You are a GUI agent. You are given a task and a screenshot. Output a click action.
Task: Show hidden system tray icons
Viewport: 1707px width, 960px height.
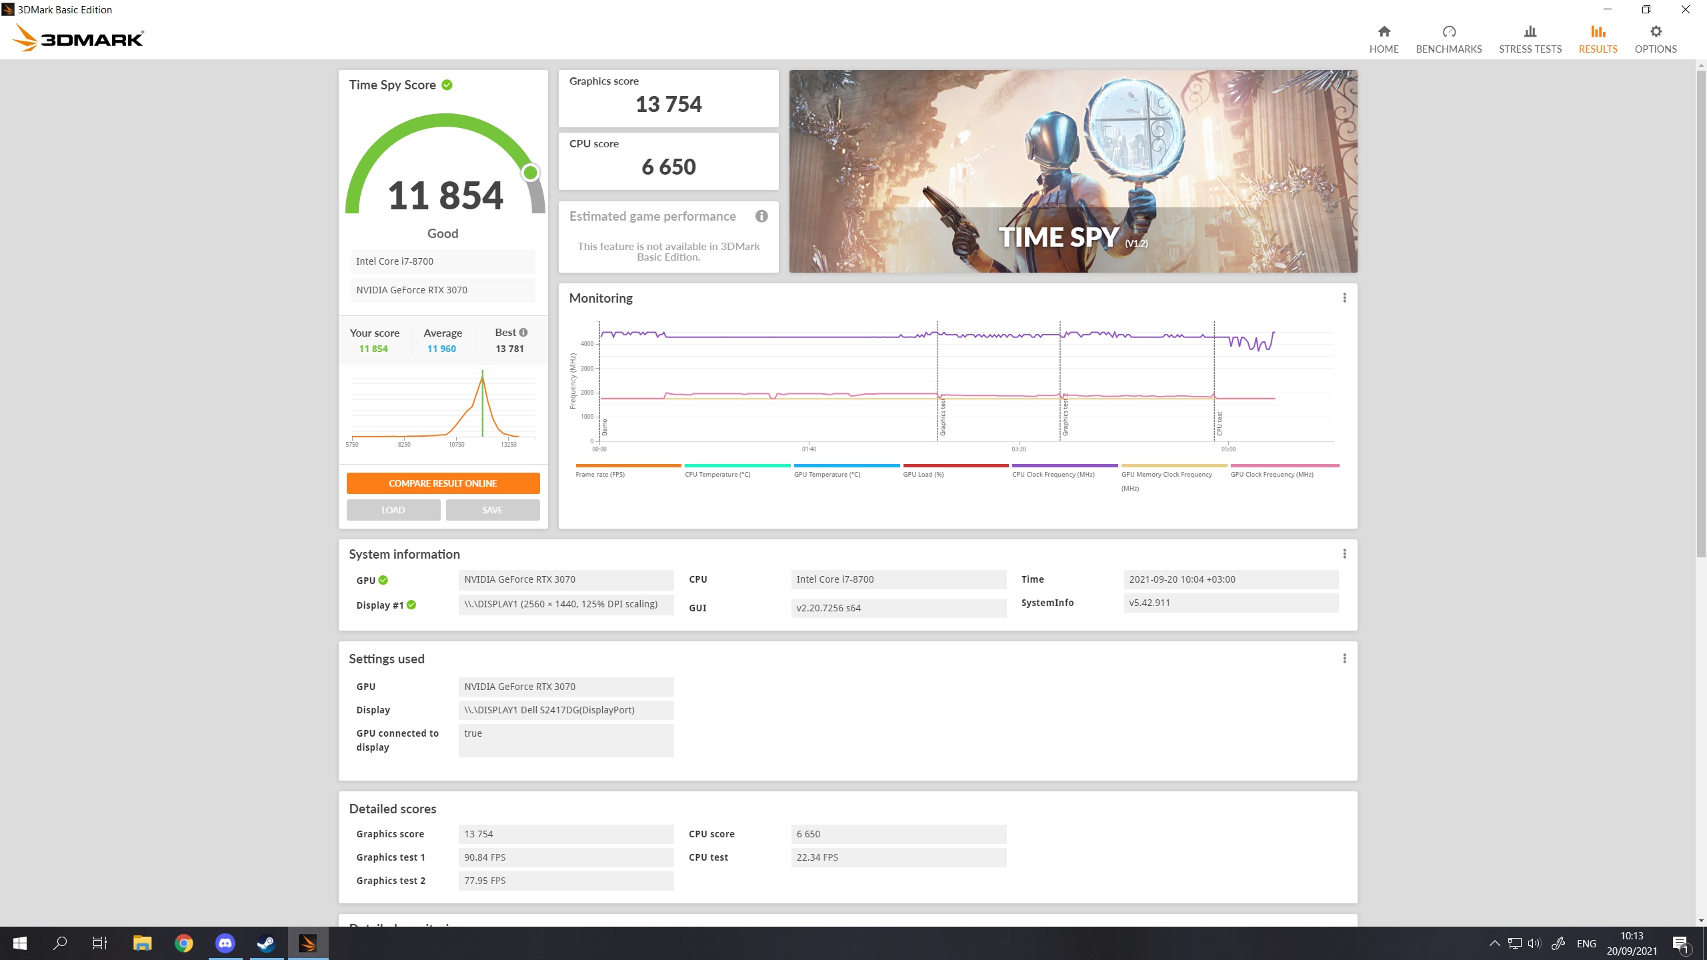tap(1494, 943)
